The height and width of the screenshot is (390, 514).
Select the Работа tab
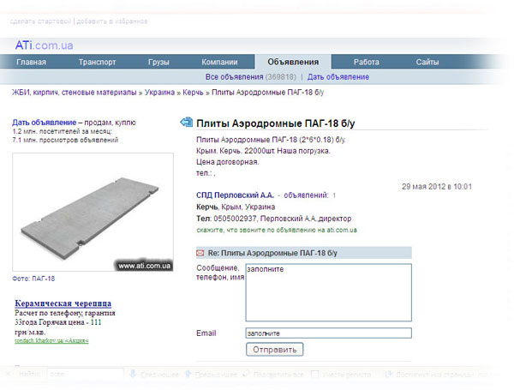366,63
